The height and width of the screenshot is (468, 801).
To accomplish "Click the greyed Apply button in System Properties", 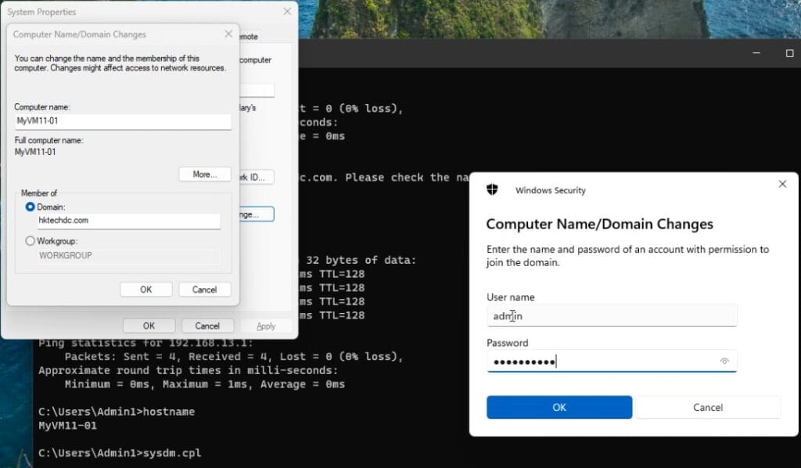I will 266,326.
